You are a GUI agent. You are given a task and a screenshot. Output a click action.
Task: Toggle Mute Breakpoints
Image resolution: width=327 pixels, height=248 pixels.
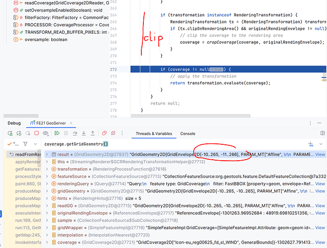[113, 133]
